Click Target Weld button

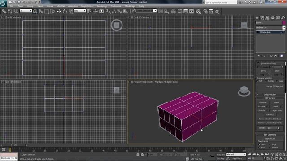(277, 110)
